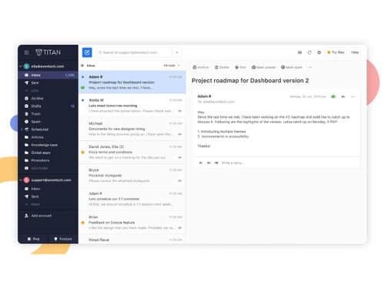The height and width of the screenshot is (289, 385).
Task: Toggle the unread dot on Stella W email
Action: click(x=82, y=100)
